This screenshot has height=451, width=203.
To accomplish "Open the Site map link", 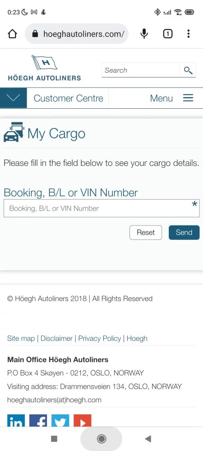I will tap(21, 338).
